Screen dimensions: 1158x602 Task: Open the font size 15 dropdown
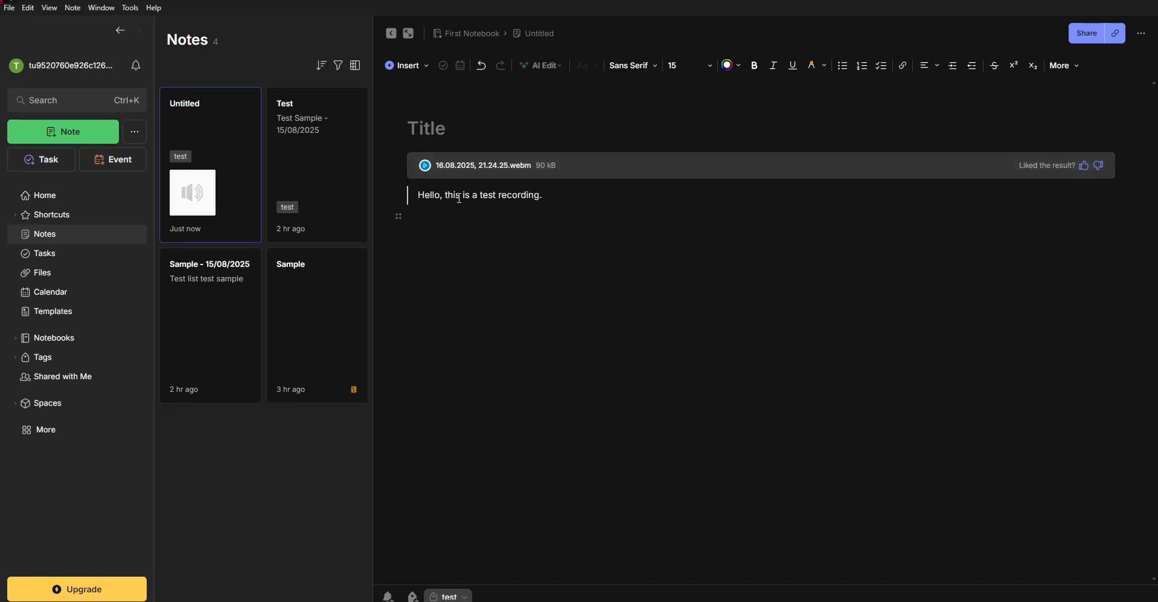[690, 66]
